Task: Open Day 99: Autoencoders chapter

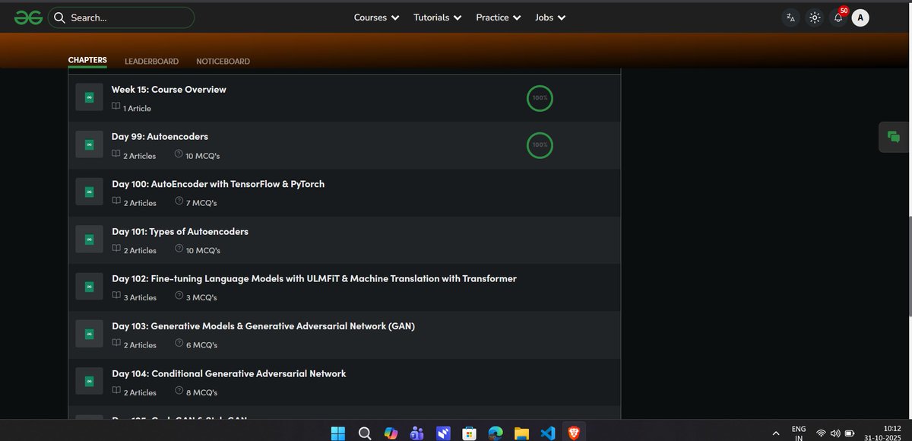Action: click(x=160, y=136)
